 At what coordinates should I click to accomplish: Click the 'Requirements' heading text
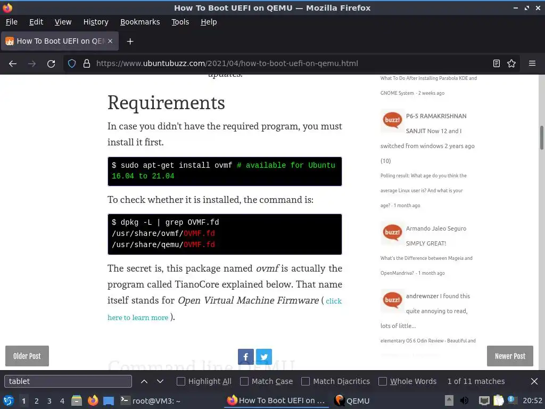(x=166, y=103)
